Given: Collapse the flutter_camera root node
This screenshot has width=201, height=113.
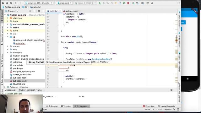Looking at the screenshot, I should point(5,15).
